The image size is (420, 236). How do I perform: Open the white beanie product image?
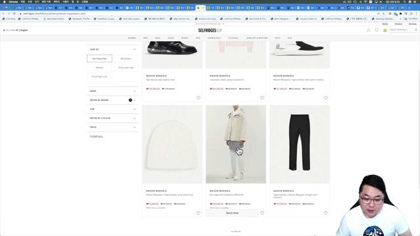(x=172, y=144)
